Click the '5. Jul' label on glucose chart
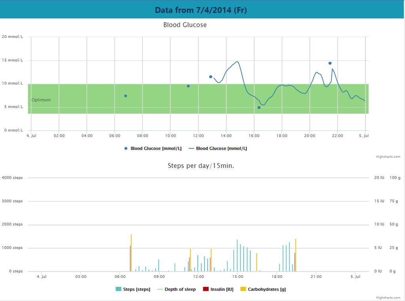 click(364, 136)
